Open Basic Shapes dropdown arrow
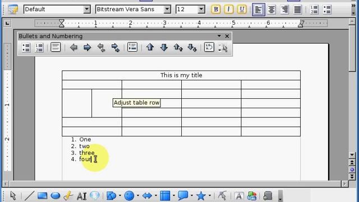The height and width of the screenshot is (202, 359). tap(119, 196)
